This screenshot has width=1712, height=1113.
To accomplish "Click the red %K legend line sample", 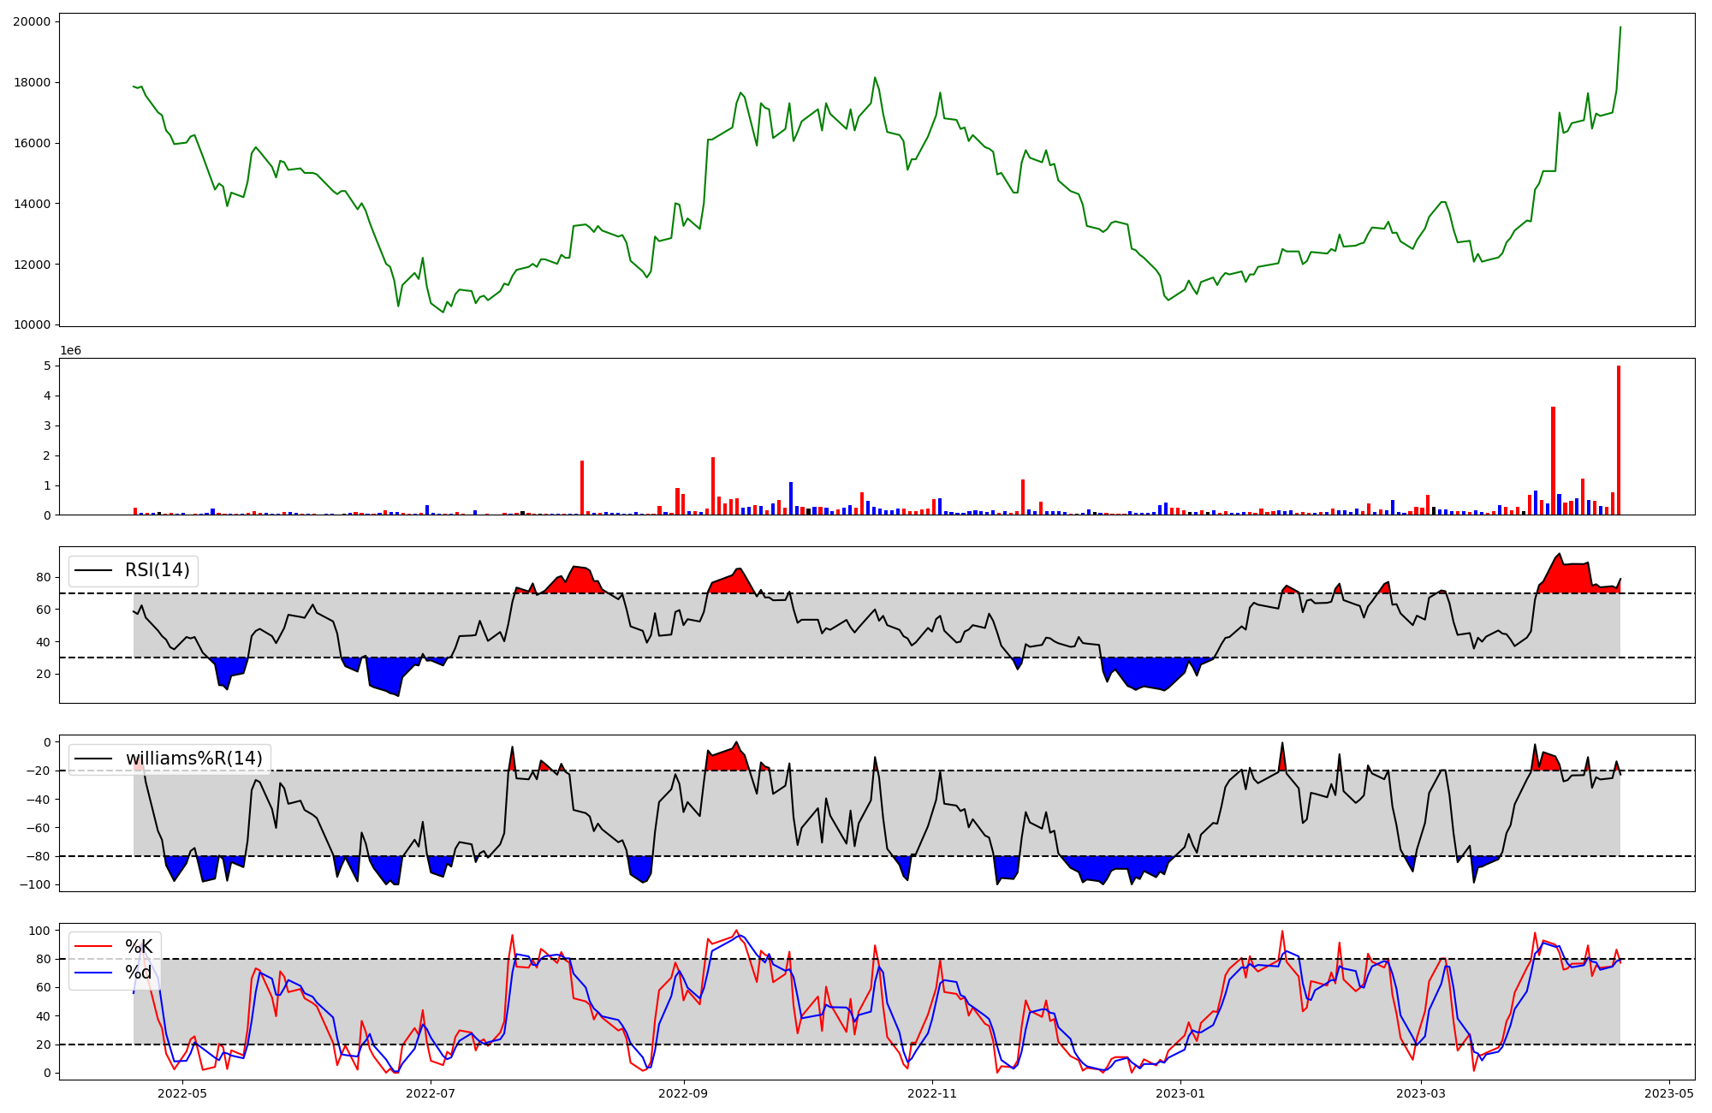I will click(93, 947).
